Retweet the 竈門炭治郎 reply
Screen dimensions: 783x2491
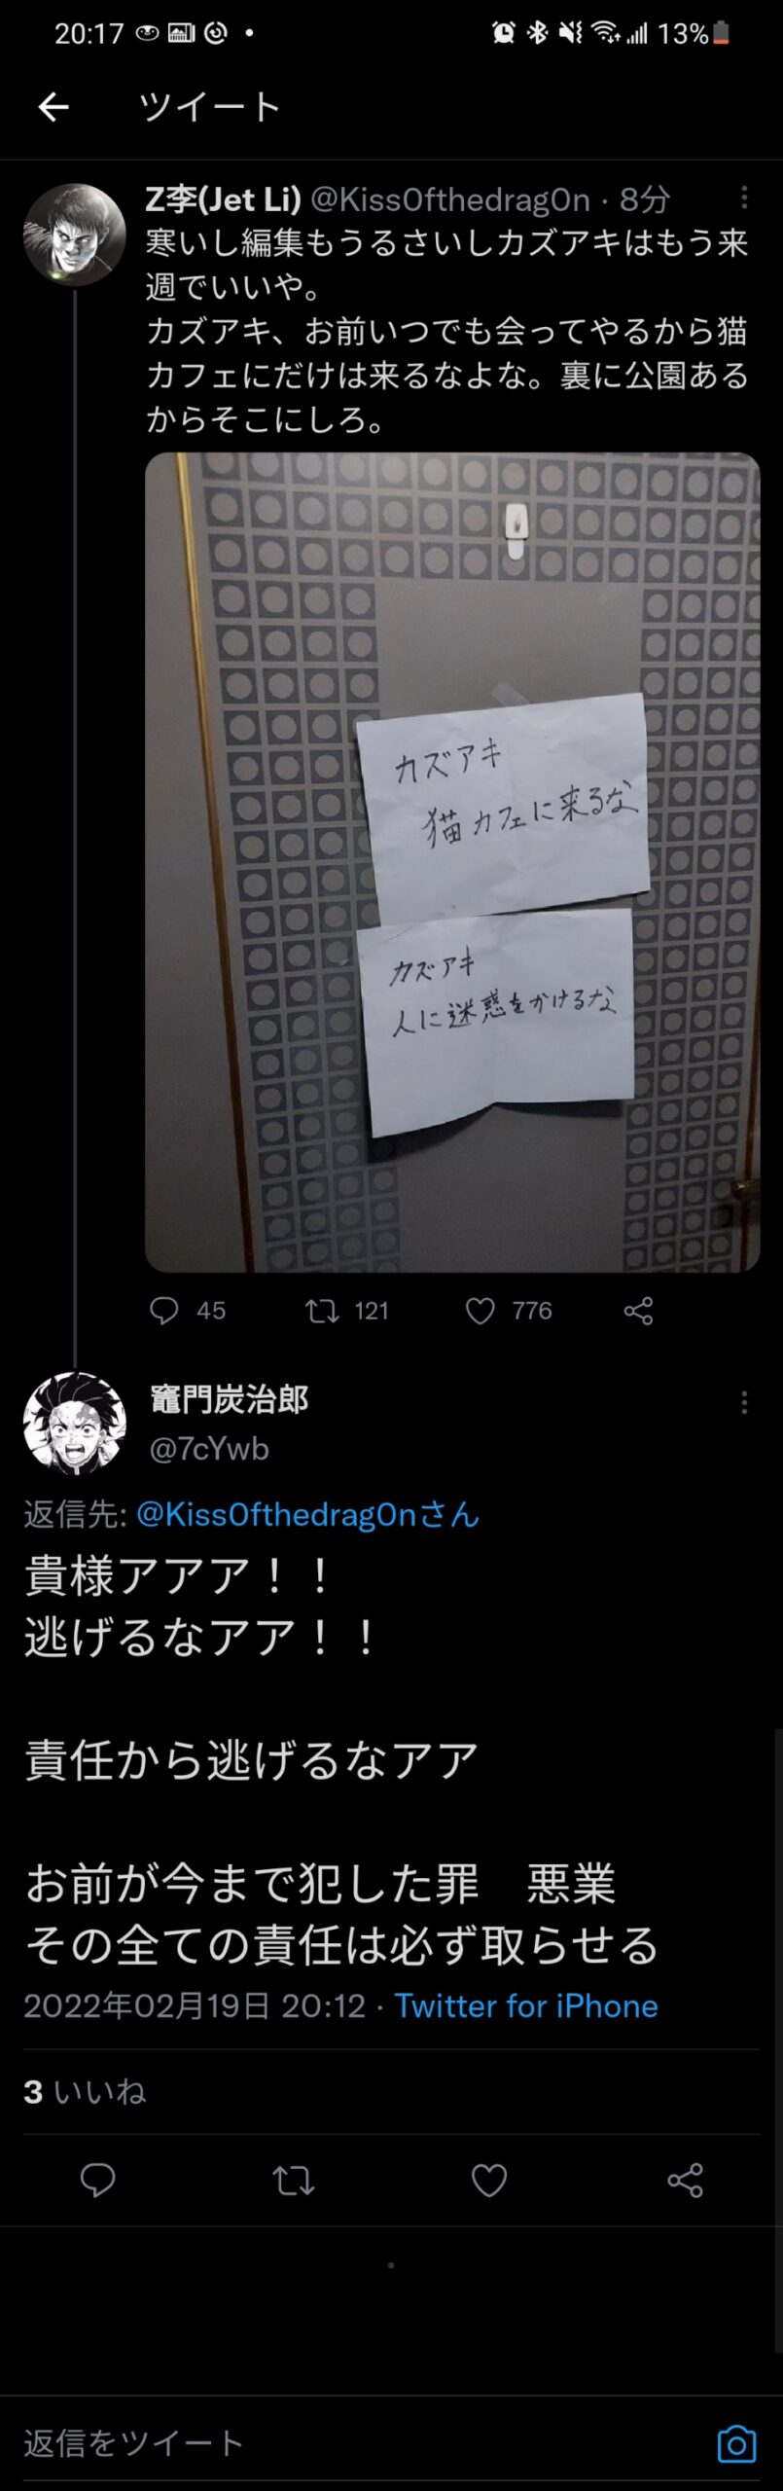(293, 2181)
